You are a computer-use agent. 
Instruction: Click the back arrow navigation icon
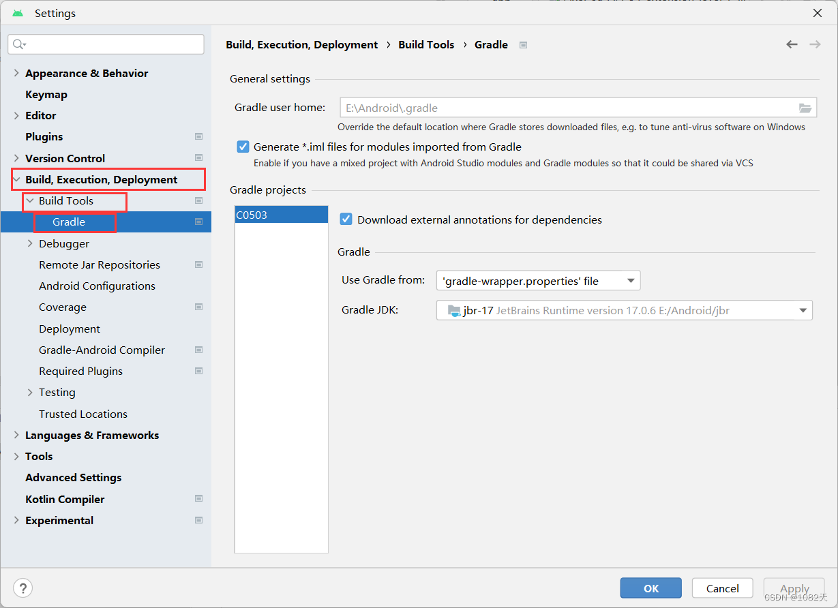792,44
